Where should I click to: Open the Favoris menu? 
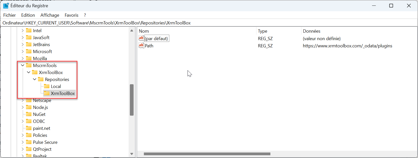pos(71,15)
